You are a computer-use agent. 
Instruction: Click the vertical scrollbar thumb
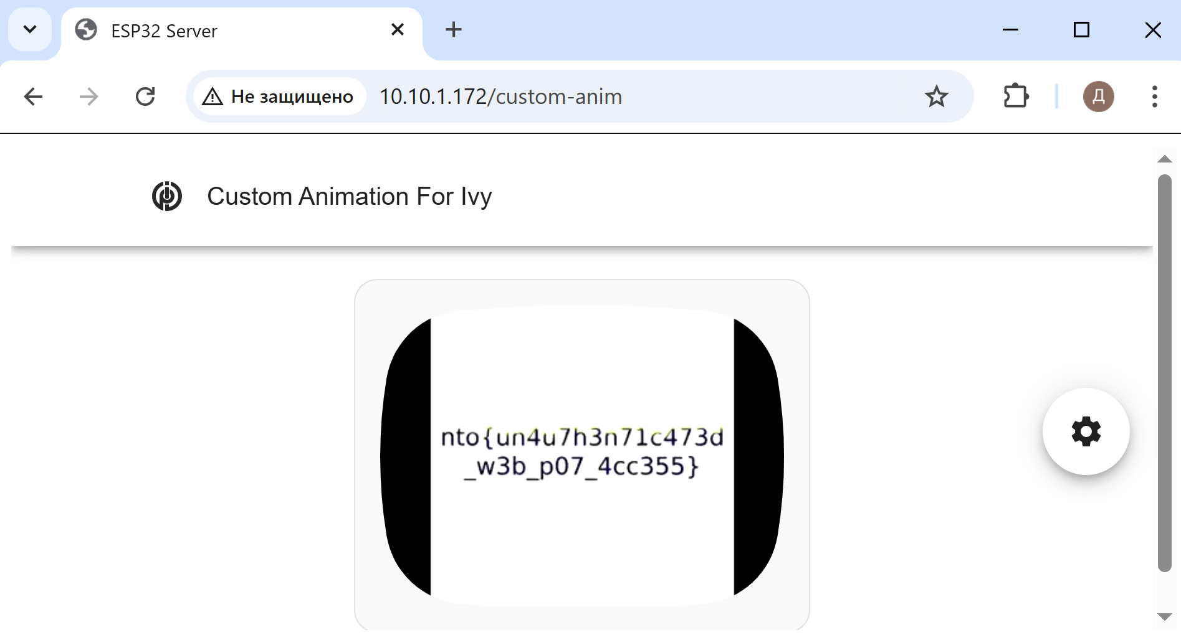click(x=1164, y=374)
